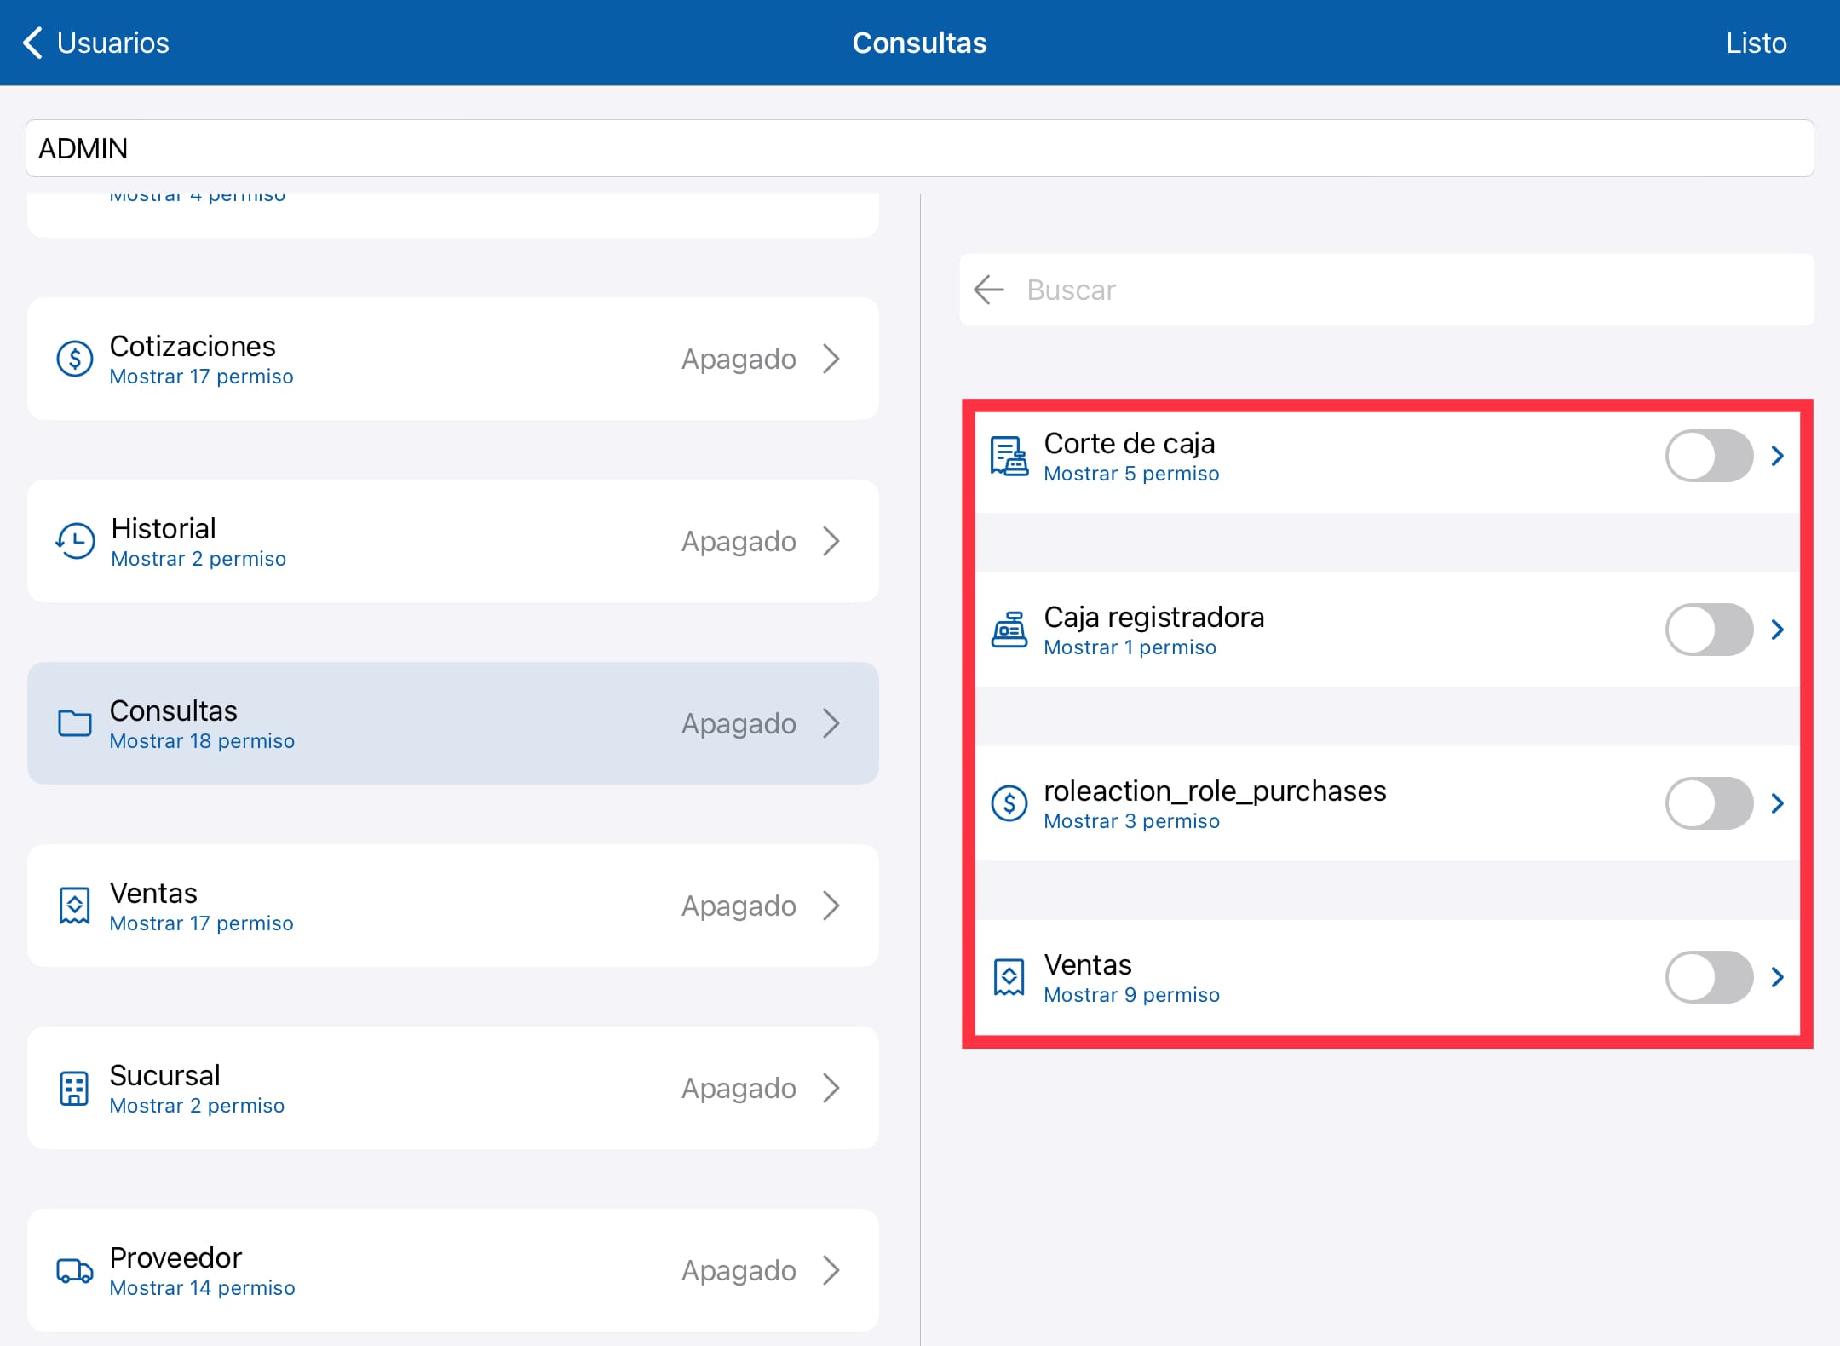Open the Consultas row chevron
The image size is (1840, 1346).
tap(831, 723)
